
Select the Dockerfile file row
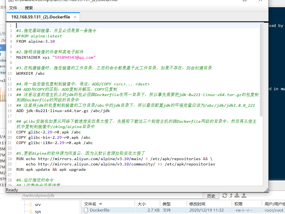(183, 210)
